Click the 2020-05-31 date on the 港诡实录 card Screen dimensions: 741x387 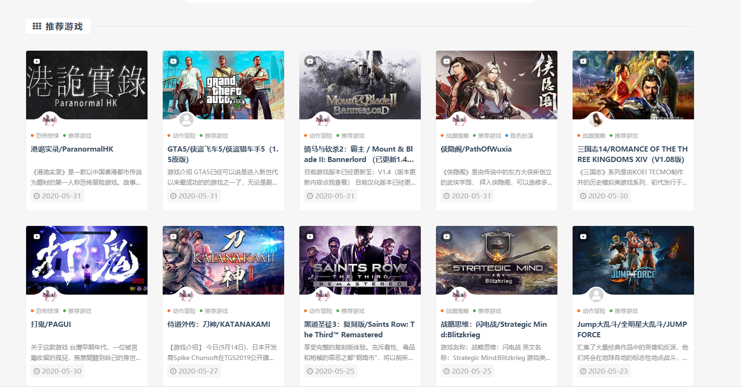pos(57,196)
